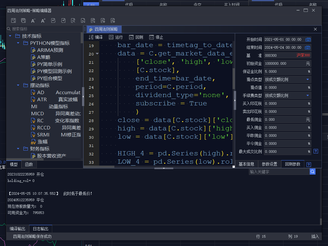Click the 编译 compile button
This screenshot has width=328, height=246.
click(x=95, y=37)
